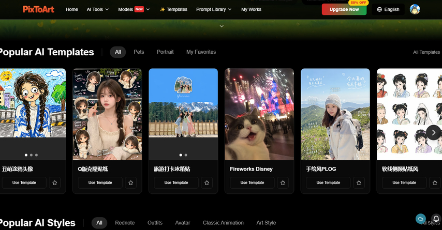
Task: Click the teal cloud icon
Action: [421, 219]
